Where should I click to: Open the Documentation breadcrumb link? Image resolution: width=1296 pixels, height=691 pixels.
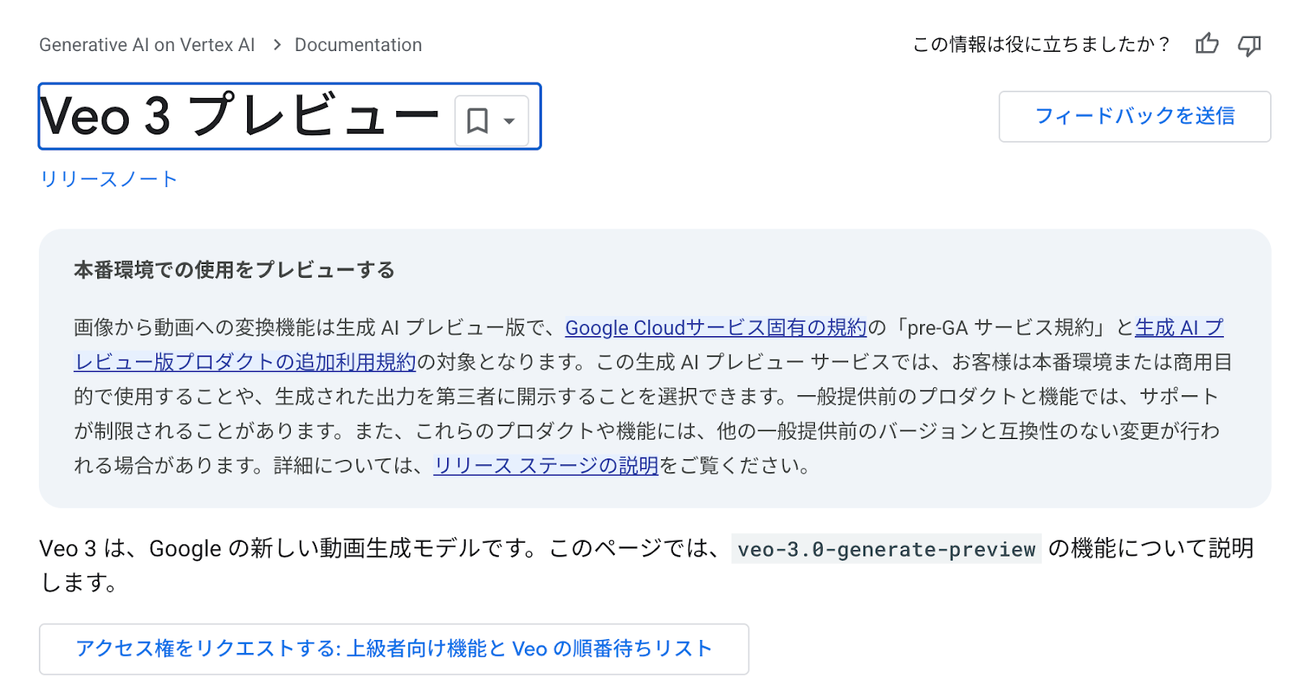(359, 45)
